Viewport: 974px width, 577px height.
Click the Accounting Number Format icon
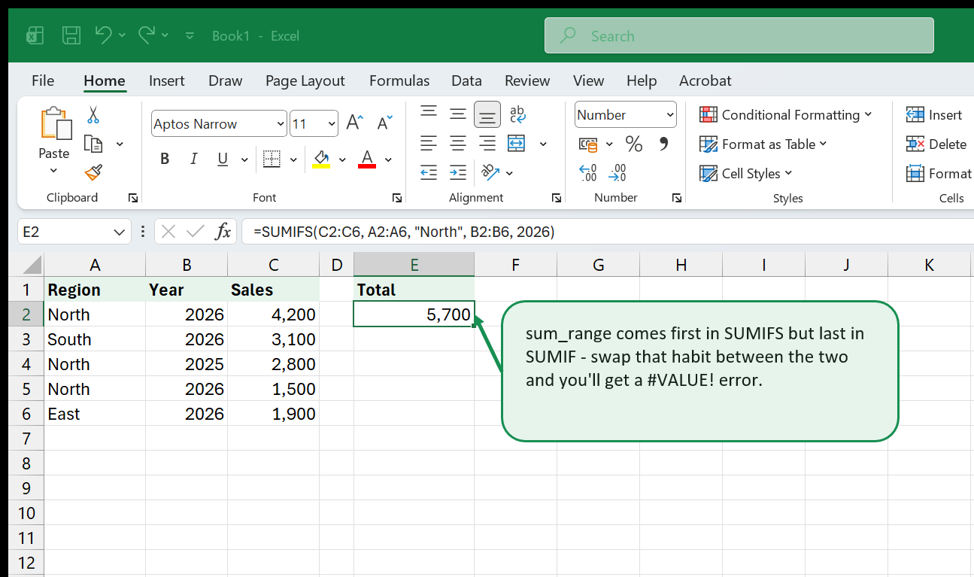[x=588, y=144]
